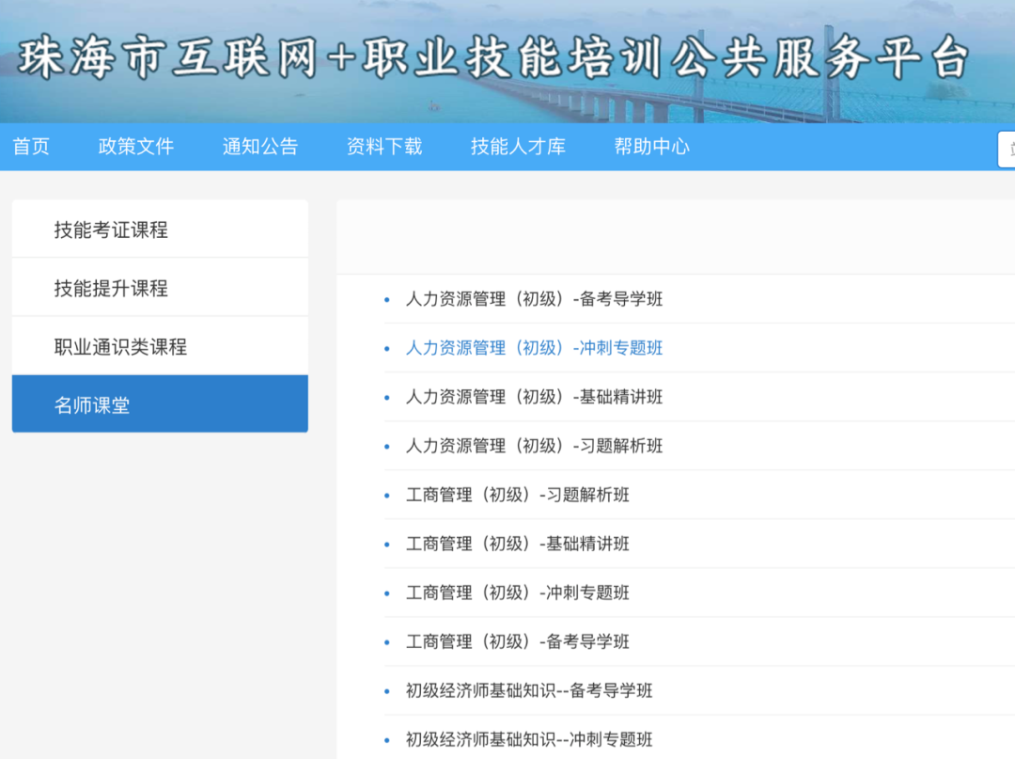Open 人力资源管理（初级）-基础精讲班 course

pyautogui.click(x=534, y=397)
